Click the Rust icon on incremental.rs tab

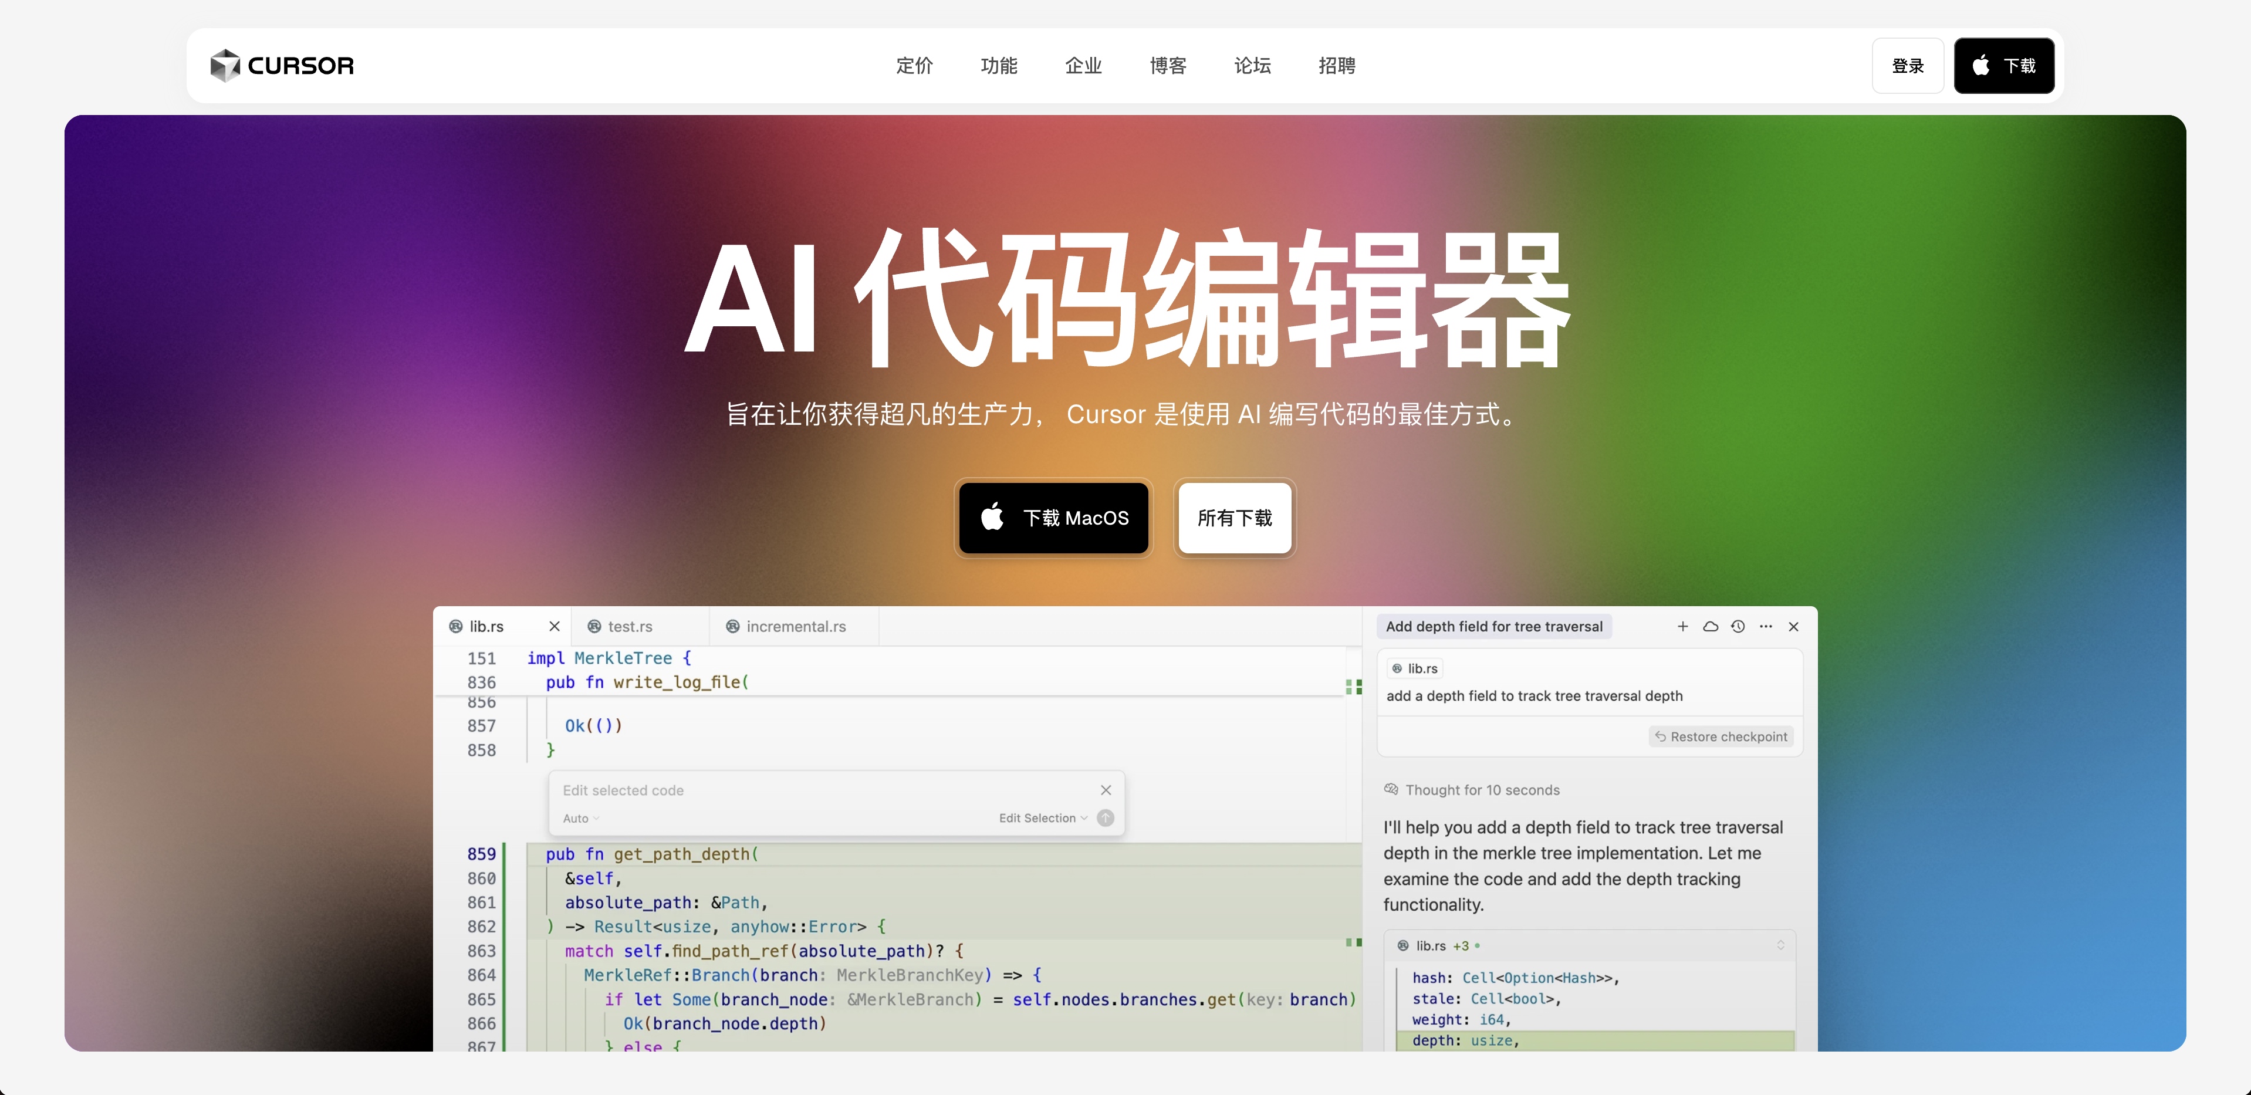[733, 627]
